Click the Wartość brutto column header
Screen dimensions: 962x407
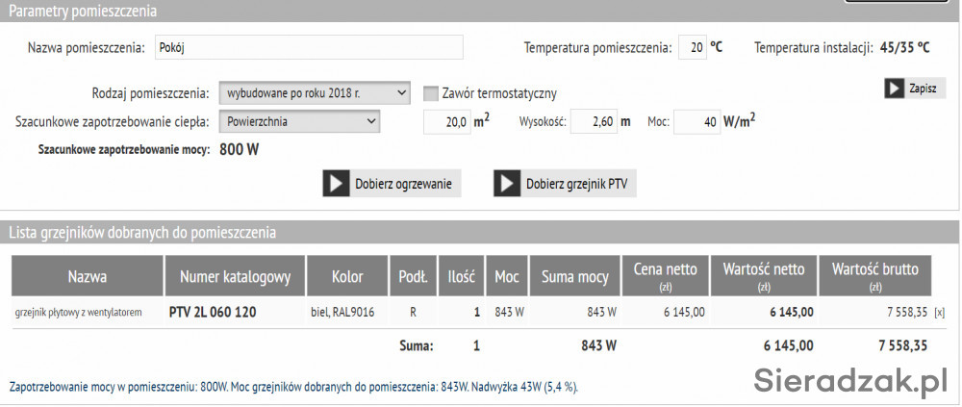pyautogui.click(x=875, y=276)
